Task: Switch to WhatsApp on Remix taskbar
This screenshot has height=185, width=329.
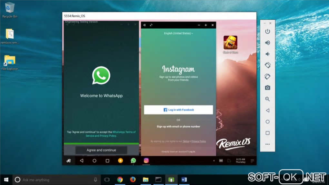Action: pyautogui.click(x=133, y=161)
